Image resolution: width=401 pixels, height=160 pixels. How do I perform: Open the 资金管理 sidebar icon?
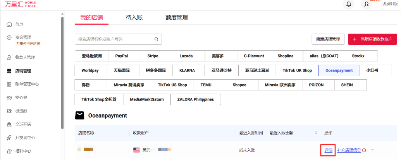pyautogui.click(x=9, y=37)
